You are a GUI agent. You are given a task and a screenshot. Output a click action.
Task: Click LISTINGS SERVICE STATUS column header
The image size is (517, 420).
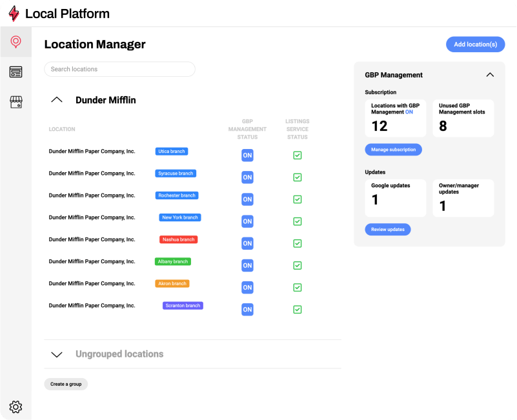tap(298, 129)
